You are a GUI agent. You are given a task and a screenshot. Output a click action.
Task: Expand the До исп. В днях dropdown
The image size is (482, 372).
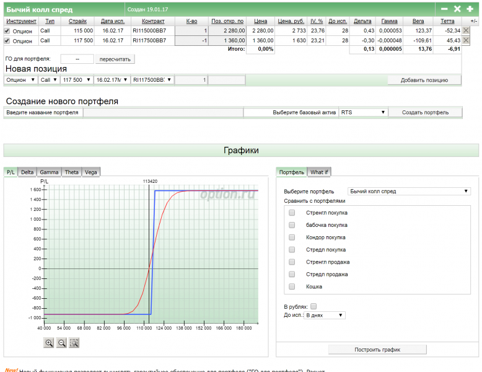point(325,315)
